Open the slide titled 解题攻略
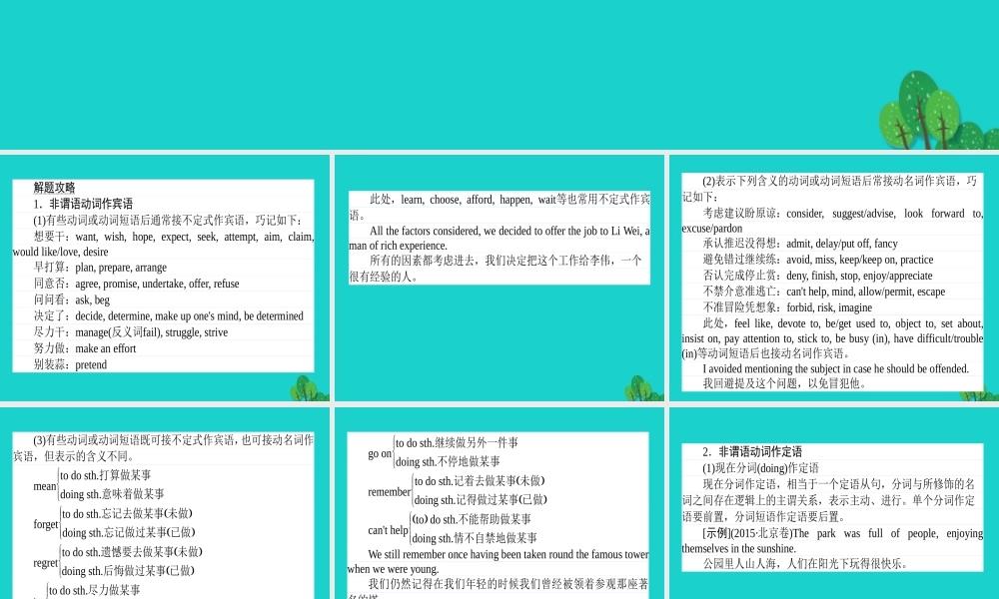 165,278
